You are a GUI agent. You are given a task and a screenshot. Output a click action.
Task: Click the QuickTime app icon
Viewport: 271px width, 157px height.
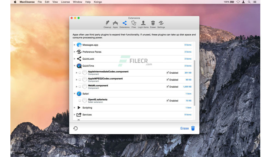click(x=79, y=66)
